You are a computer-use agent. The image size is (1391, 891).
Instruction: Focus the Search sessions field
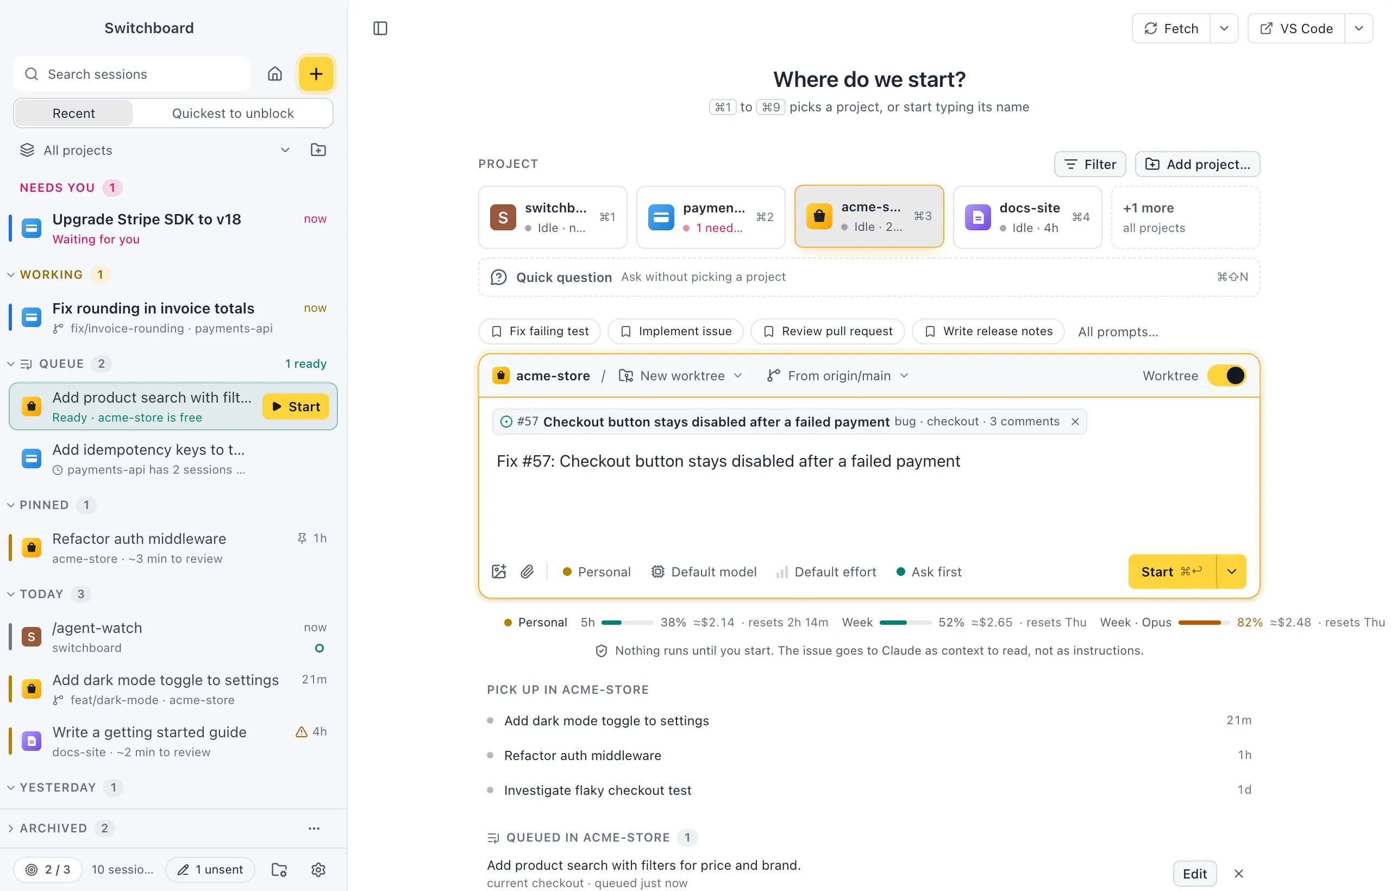coord(132,74)
